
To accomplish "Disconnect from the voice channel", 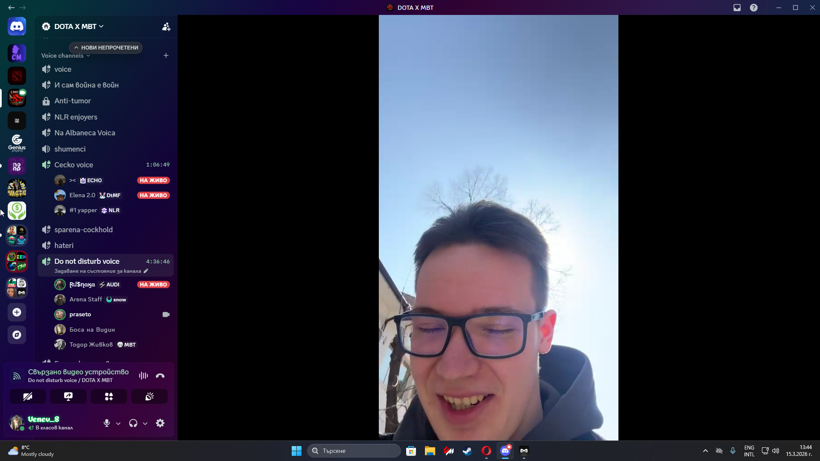I will 160,376.
